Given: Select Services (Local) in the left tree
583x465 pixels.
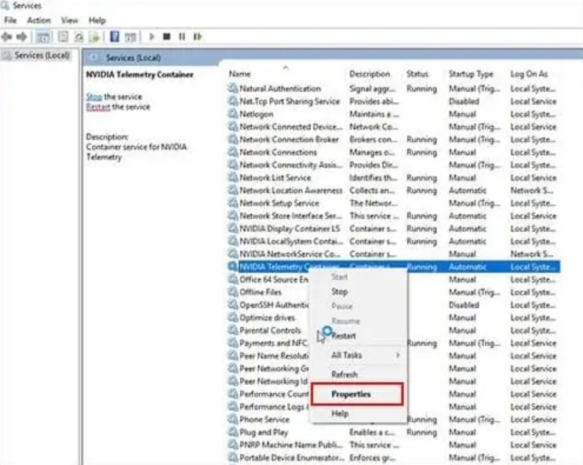Looking at the screenshot, I should 42,56.
